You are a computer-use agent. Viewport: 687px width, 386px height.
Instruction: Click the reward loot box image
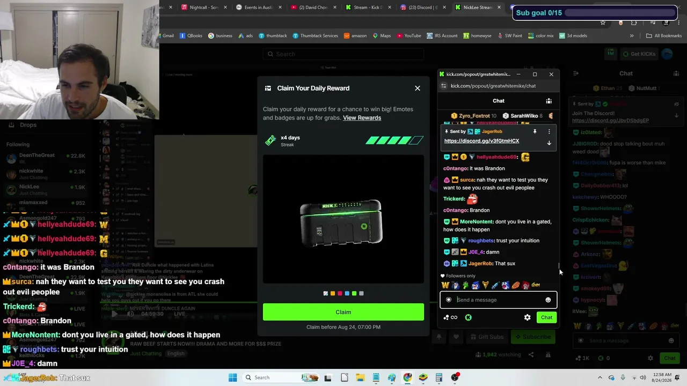pyautogui.click(x=341, y=223)
